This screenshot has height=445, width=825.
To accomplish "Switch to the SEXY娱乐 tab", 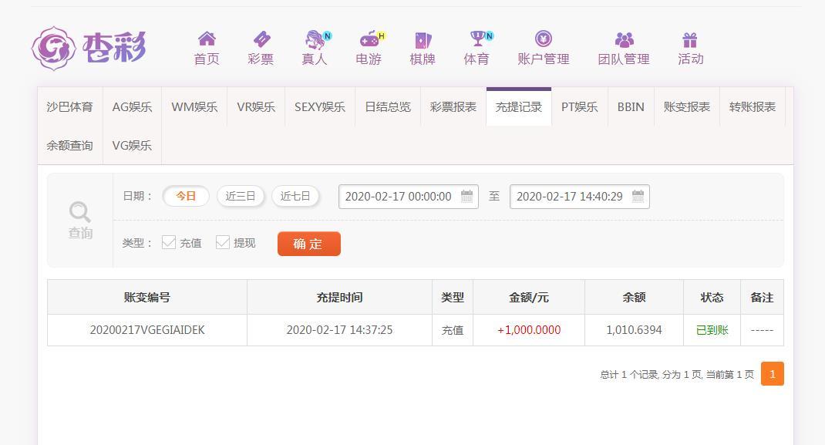I will pos(320,106).
